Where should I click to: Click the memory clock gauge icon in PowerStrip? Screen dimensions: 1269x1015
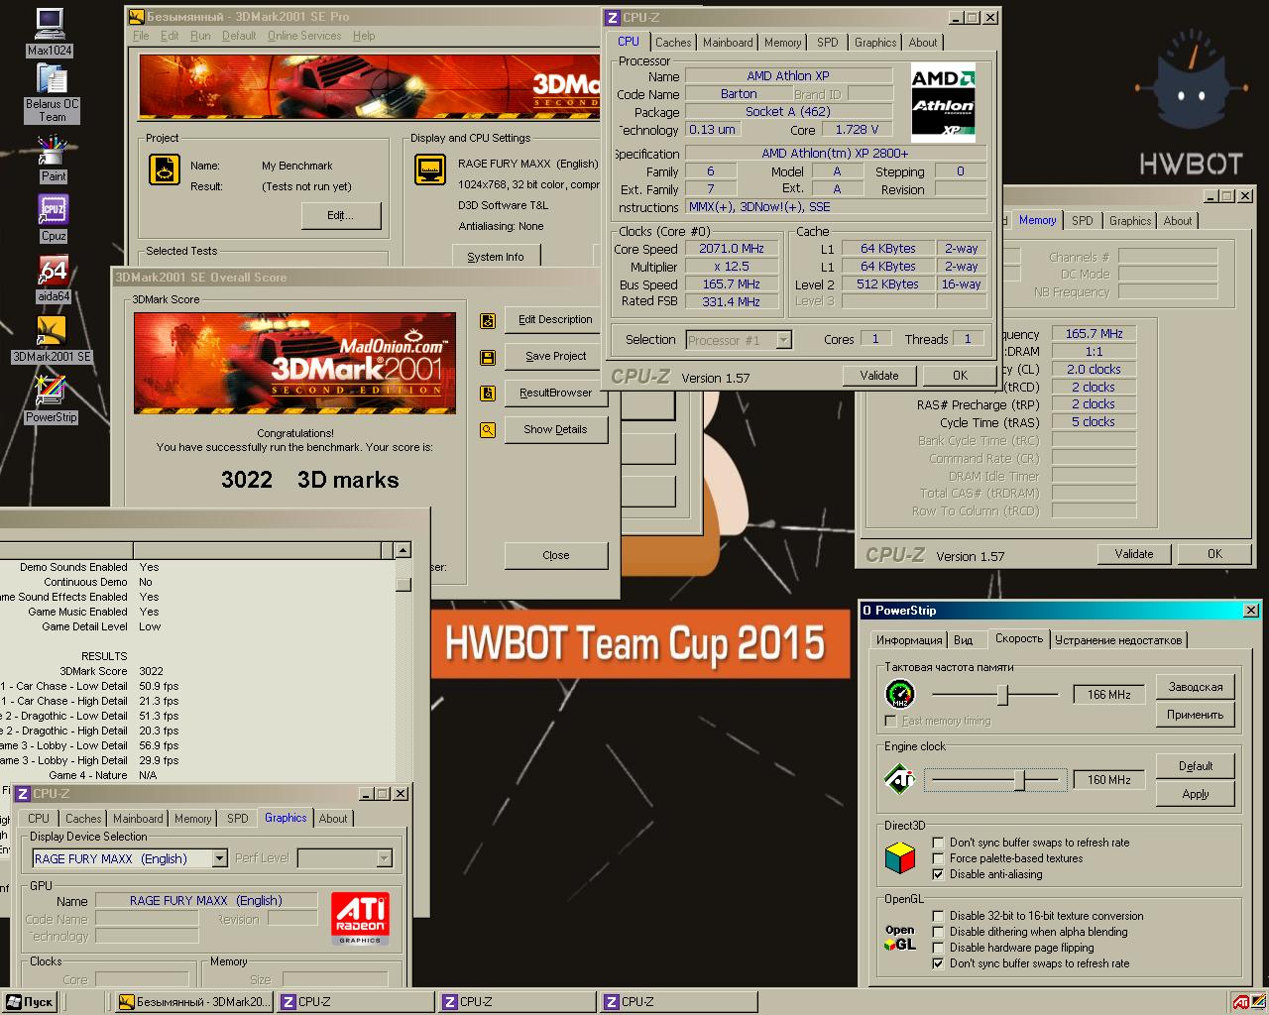(x=900, y=694)
